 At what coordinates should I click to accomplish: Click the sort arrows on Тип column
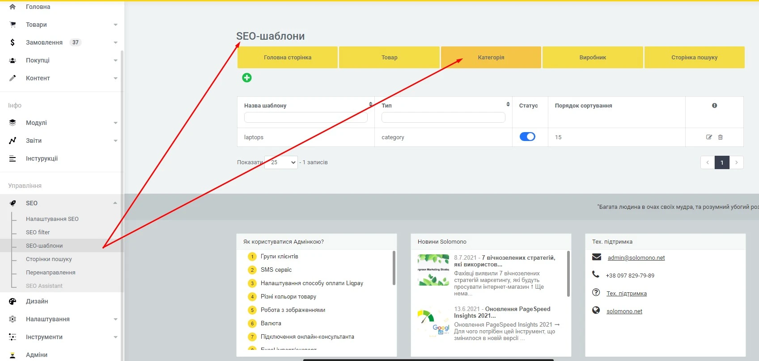[x=508, y=104]
